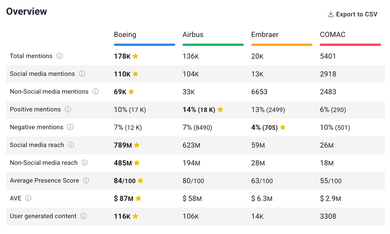The image size is (390, 234).
Task: Click info icon beside Positive mentions
Action: pos(68,109)
